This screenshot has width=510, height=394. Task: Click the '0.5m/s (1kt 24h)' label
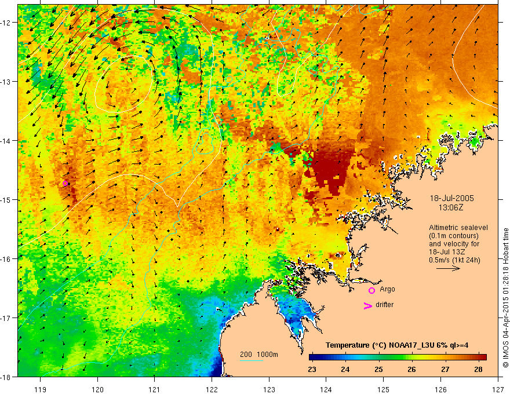(454, 260)
